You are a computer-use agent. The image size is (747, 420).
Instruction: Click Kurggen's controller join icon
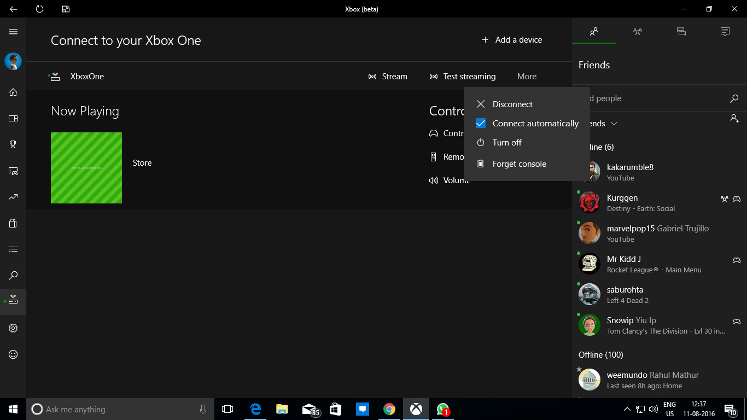coord(737,199)
